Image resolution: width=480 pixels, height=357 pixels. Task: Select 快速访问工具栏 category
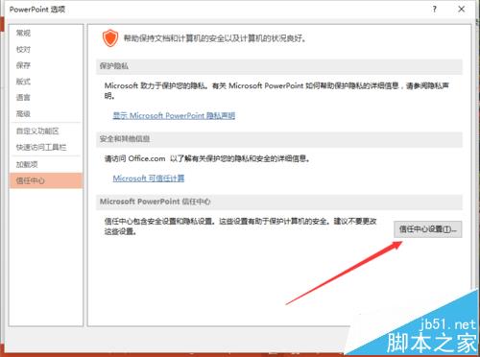(x=41, y=147)
